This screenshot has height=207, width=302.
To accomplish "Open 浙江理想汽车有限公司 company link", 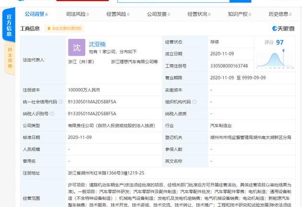I will pos(134,62).
